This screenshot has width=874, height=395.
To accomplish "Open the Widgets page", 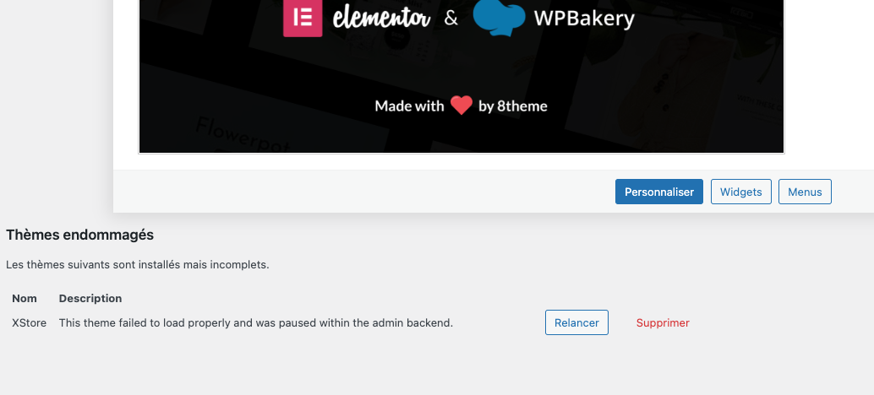I will tap(740, 192).
